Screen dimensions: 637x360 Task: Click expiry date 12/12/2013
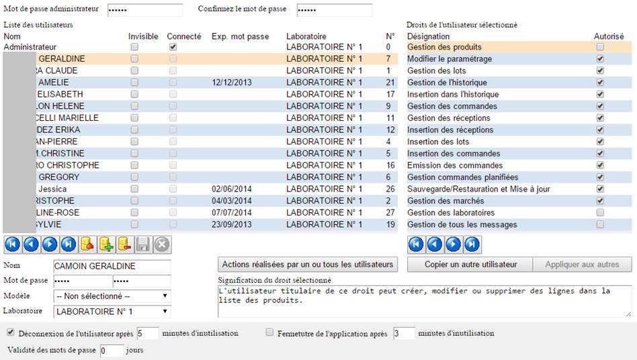pos(232,83)
